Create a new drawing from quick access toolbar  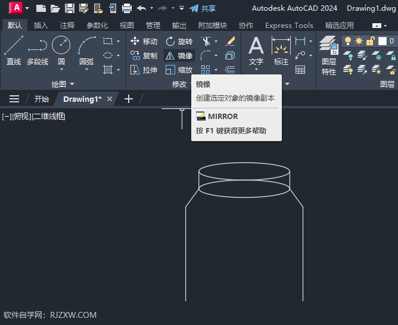click(x=41, y=8)
